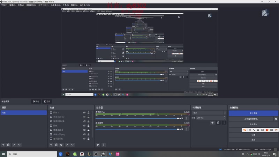279x157 pixels.
Task: Show visibility of 图像 2 source
Action: (x=84, y=112)
